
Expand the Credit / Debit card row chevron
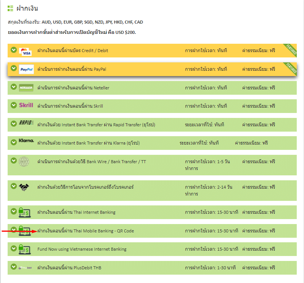click(14, 49)
